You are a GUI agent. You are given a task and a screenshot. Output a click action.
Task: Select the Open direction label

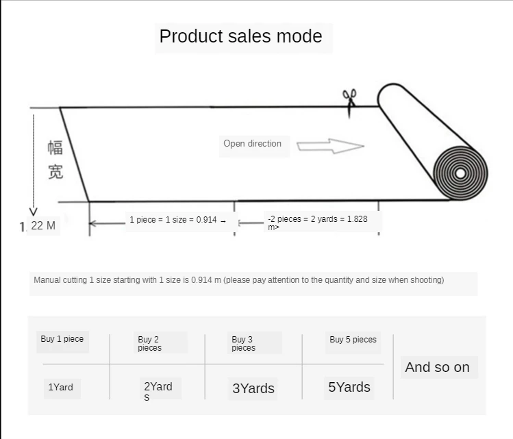pos(252,144)
